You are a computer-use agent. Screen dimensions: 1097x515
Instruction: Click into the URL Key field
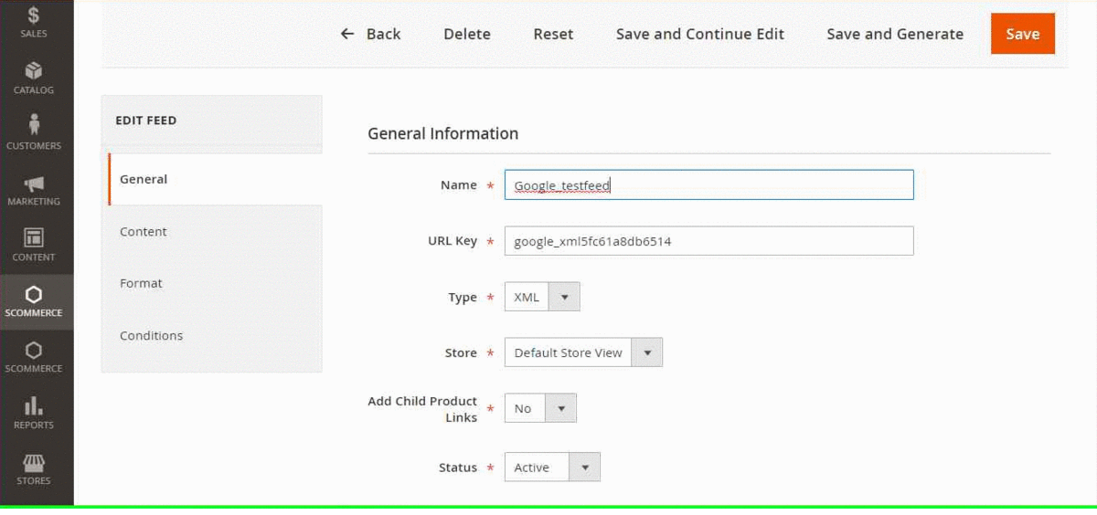click(x=708, y=241)
